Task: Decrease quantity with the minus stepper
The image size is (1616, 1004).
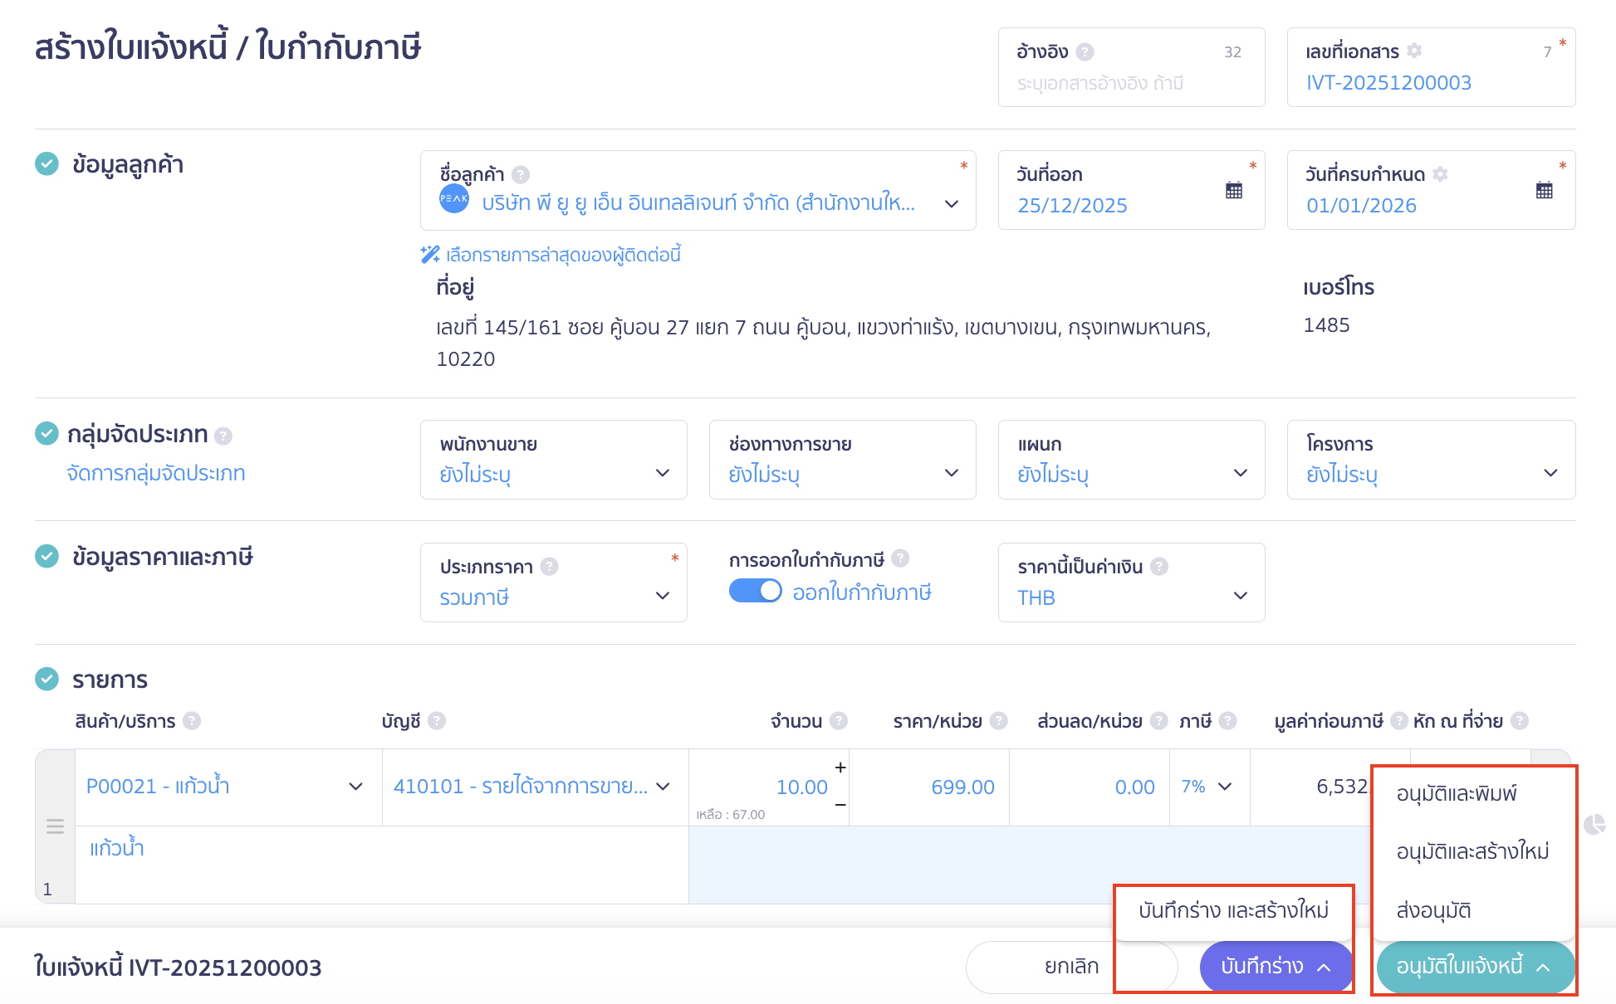Action: point(840,805)
